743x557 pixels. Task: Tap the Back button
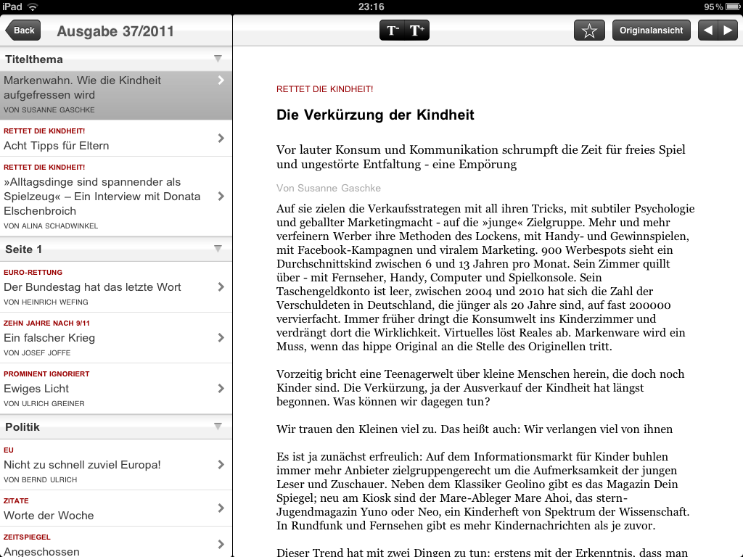click(22, 30)
